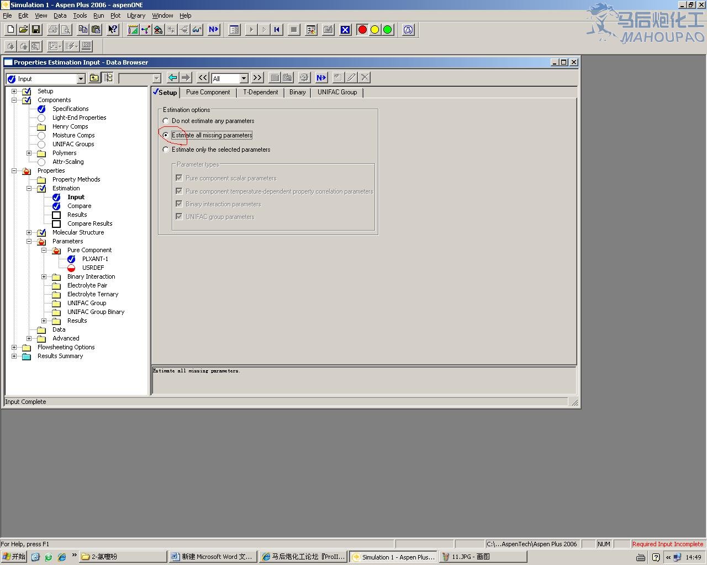Click the Reinitialize simulation icon

[x=277, y=30]
